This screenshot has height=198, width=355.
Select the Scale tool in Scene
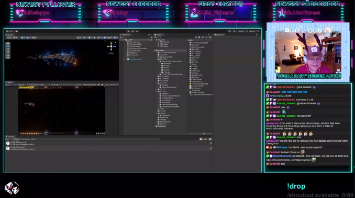tap(8, 52)
